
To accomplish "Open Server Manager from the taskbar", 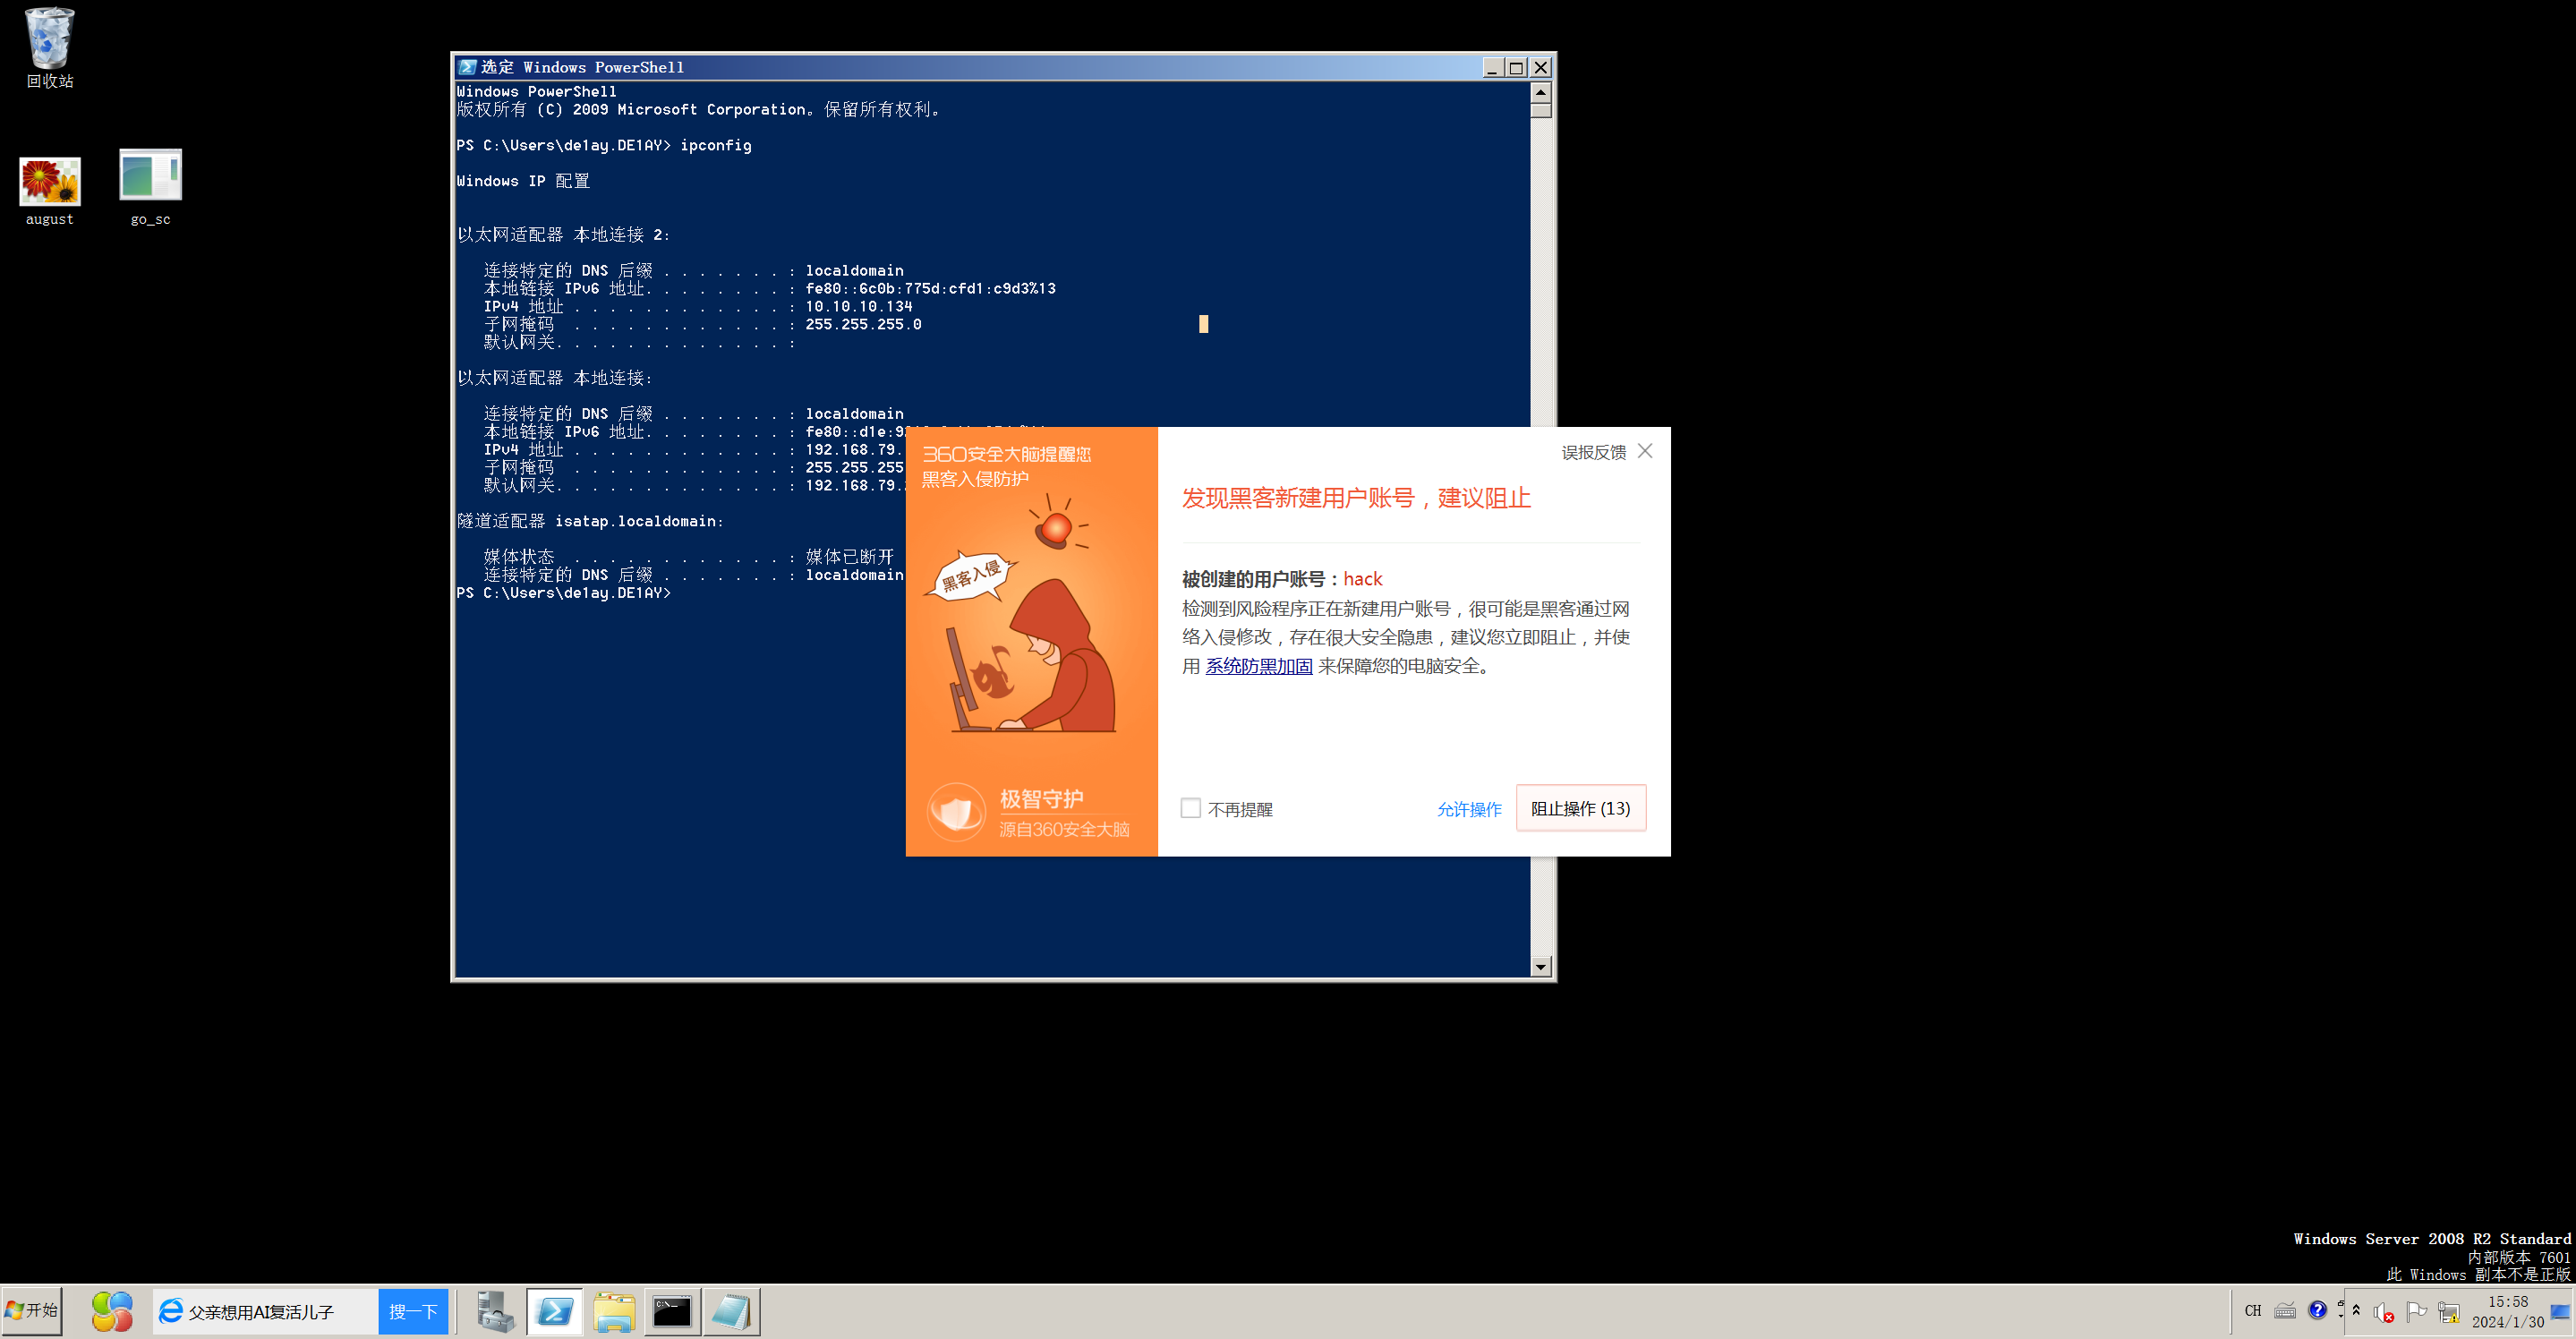I will click(x=495, y=1311).
